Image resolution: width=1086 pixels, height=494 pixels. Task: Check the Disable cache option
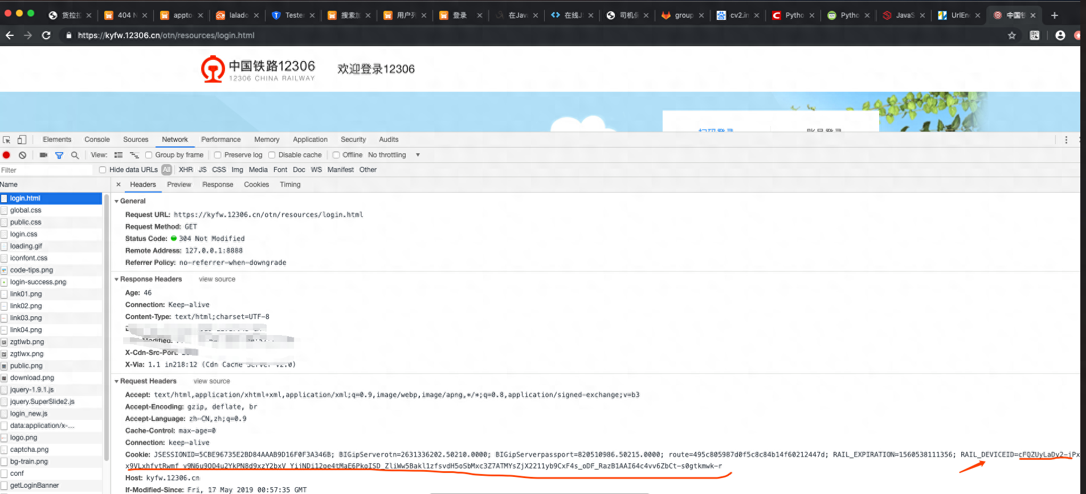272,155
